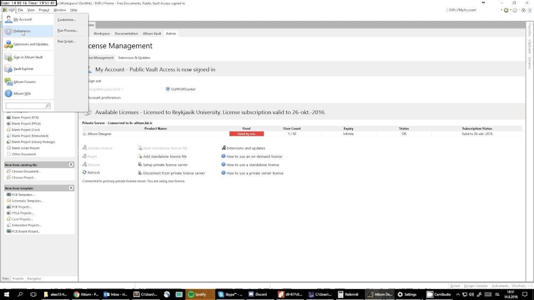Open the Window menu
This screenshot has height=300, width=534.
pos(60,10)
